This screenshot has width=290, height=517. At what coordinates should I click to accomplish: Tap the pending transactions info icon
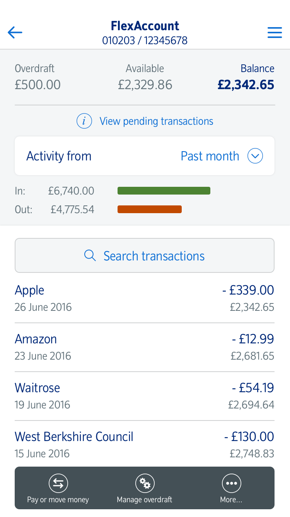pyautogui.click(x=84, y=121)
